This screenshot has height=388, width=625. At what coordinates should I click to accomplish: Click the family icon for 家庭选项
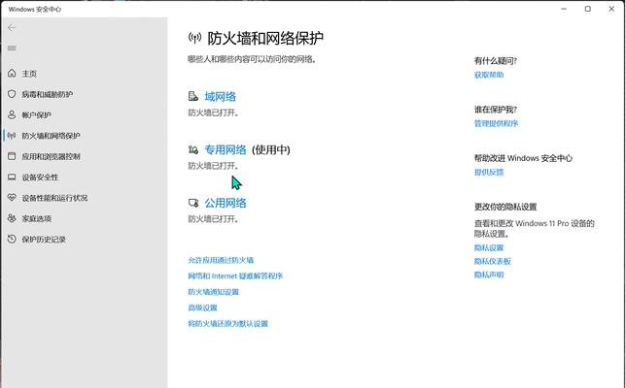click(x=12, y=218)
